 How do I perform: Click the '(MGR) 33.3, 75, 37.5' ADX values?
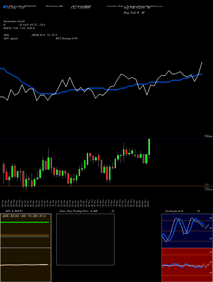pyautogui.click(x=44, y=35)
